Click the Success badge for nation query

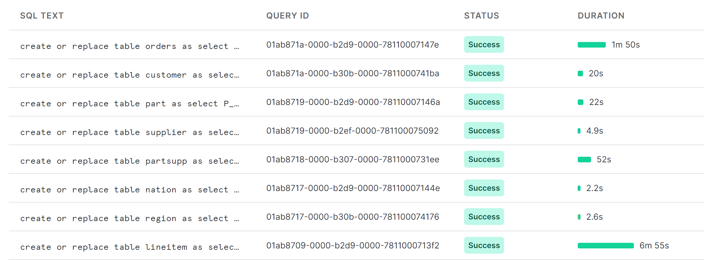point(484,188)
